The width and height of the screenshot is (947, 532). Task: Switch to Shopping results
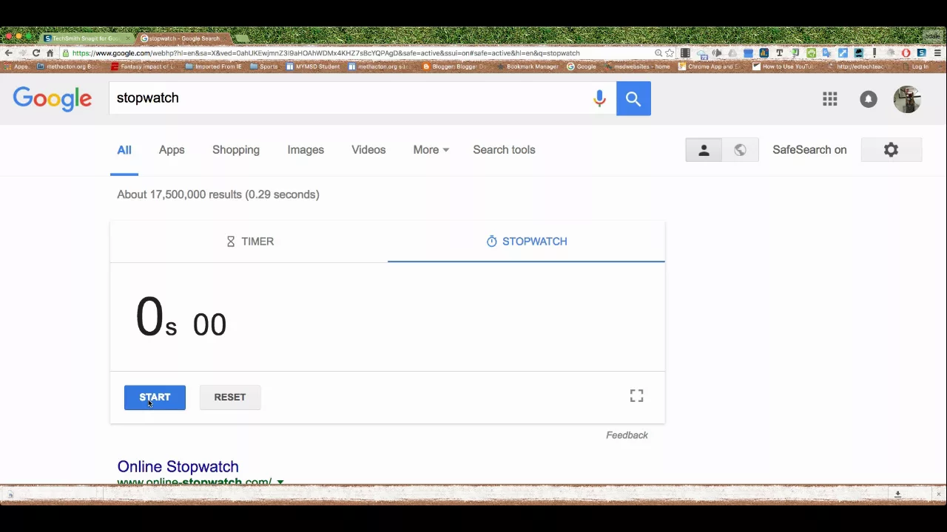tap(236, 150)
